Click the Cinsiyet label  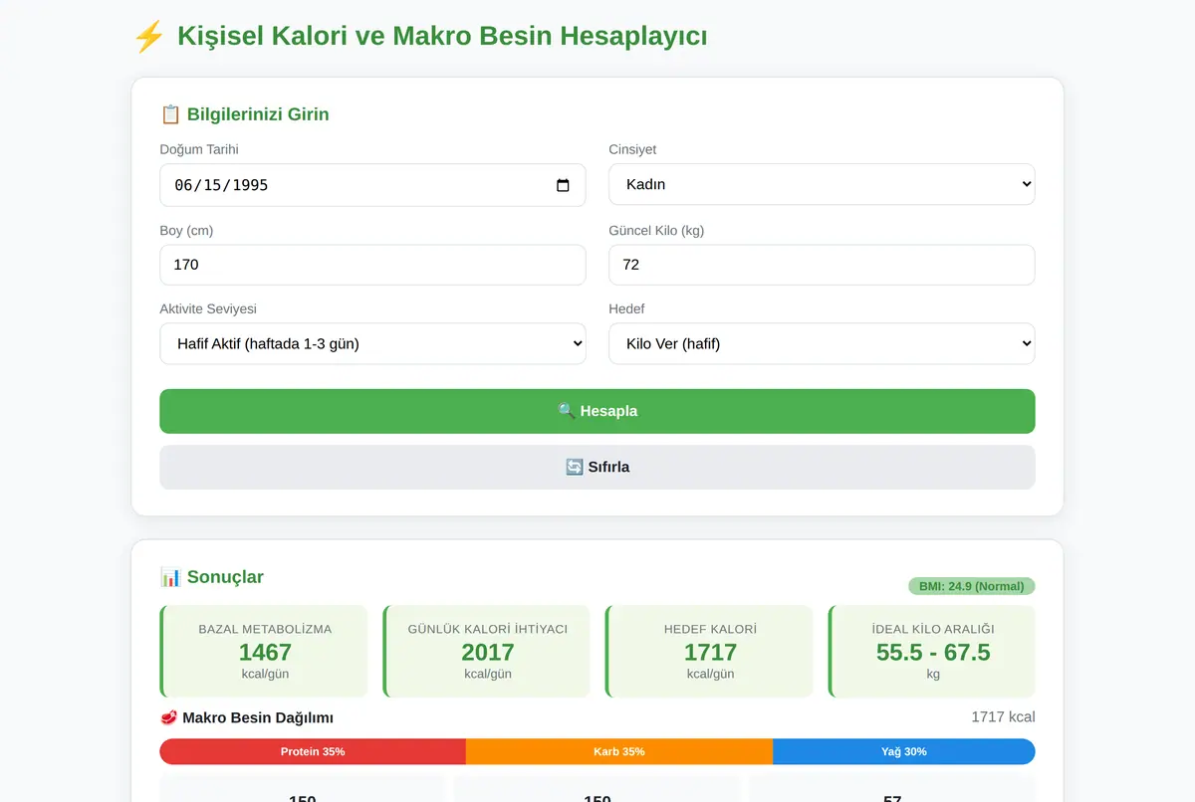pos(632,149)
